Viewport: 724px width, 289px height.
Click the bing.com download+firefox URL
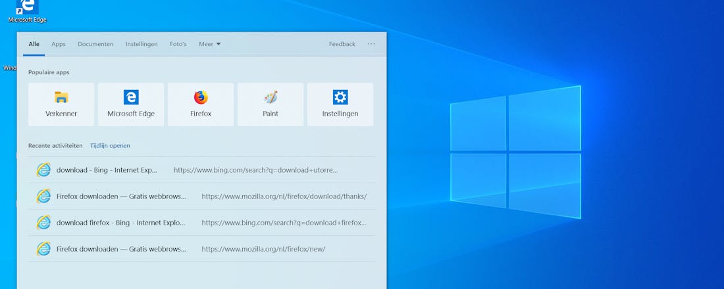tap(284, 223)
